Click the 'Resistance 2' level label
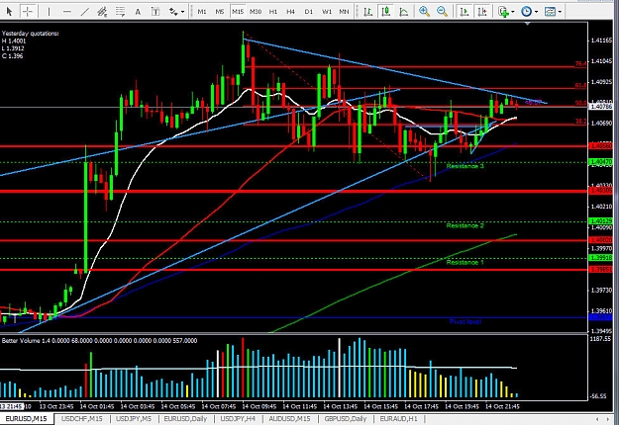Screen dimensions: 619x425 [x=464, y=225]
